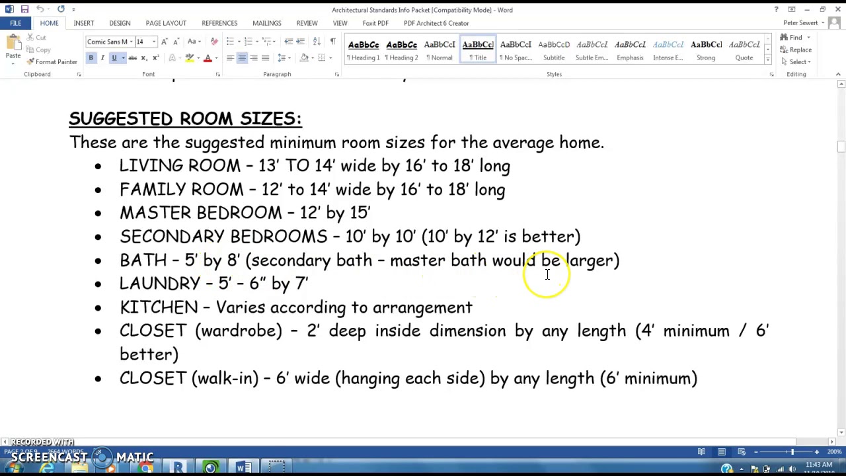Open the font size dropdown
Screen dimensions: 846x476
tap(154, 42)
